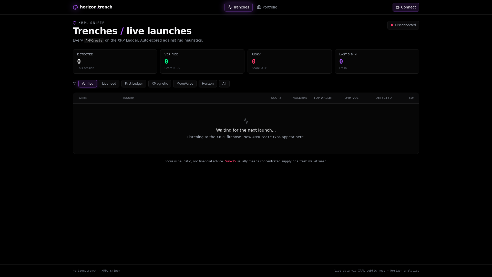The image size is (492, 277).
Task: Click the Trenches tab pulse icon
Action: (x=230, y=7)
